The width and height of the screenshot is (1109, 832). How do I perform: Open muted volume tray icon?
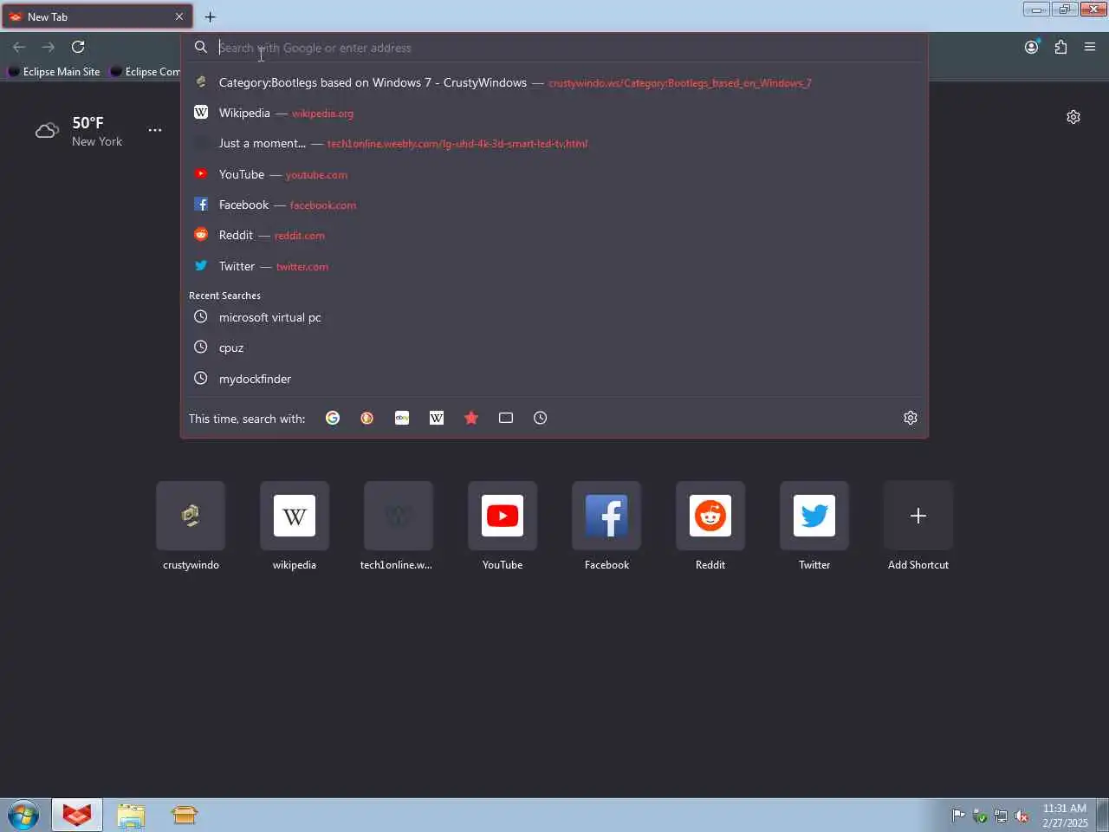click(1021, 816)
